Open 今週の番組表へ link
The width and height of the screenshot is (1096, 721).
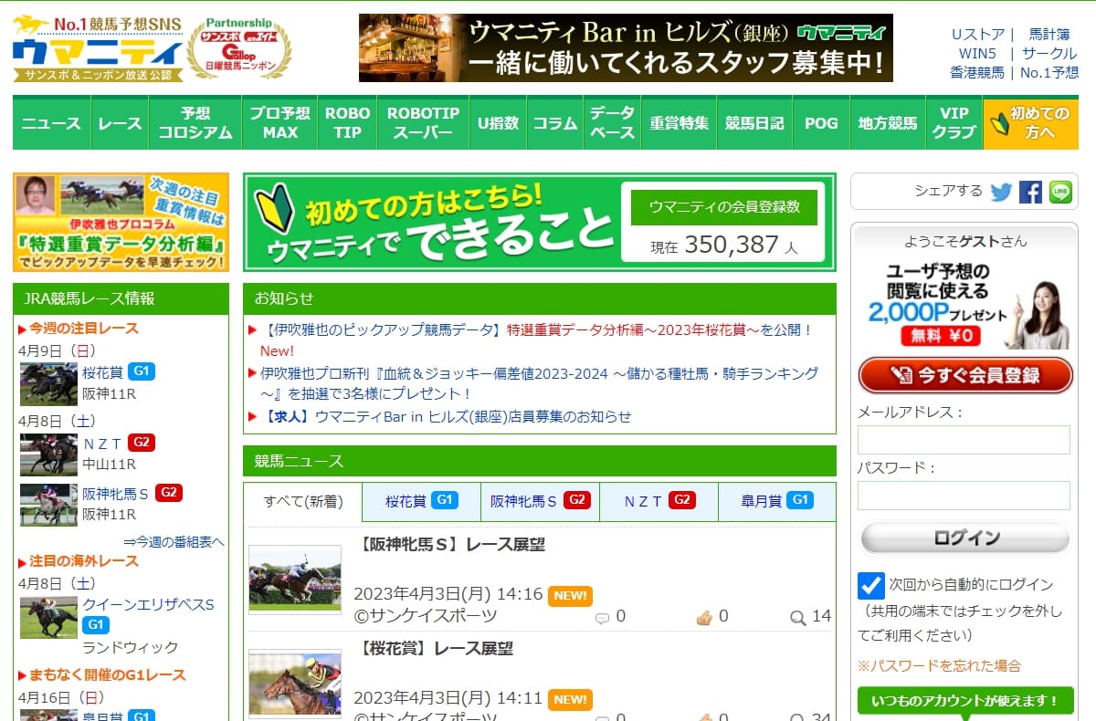tap(174, 541)
